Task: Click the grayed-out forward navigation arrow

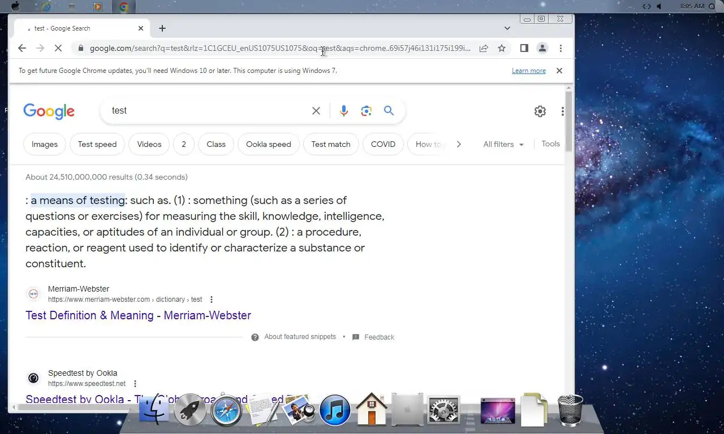Action: tap(40, 48)
